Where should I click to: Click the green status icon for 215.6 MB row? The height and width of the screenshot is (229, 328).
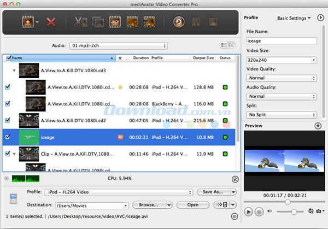click(225, 121)
